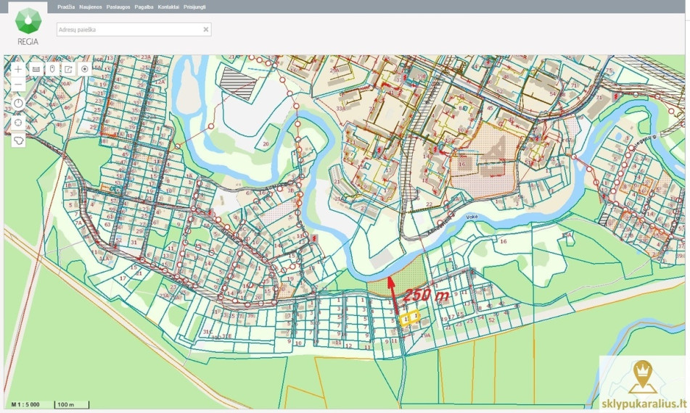This screenshot has width=690, height=413.
Task: Click the REGIA logo
Action: tap(28, 26)
